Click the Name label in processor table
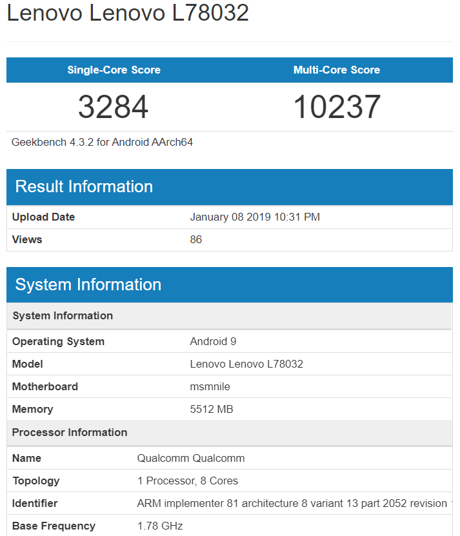Viewport: 460px width, 536px height. click(x=26, y=459)
